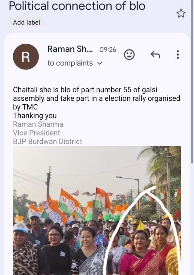Tap sender name Raman Sh...
Viewport: 194px width, 275px height.
point(70,49)
